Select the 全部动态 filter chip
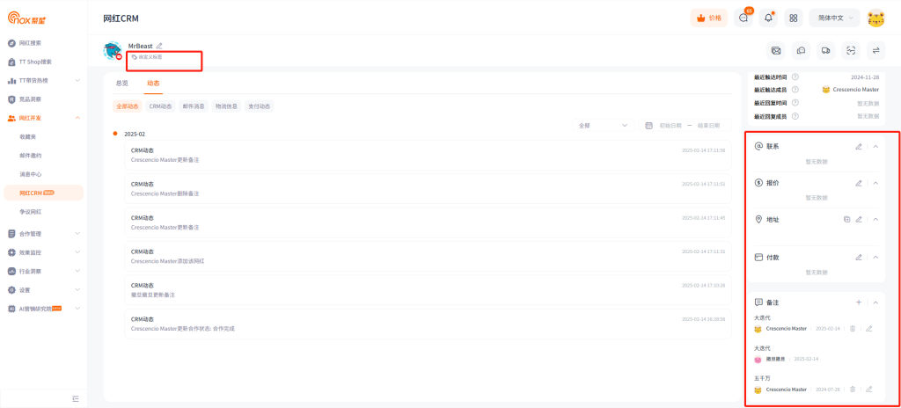This screenshot has width=901, height=408. pyautogui.click(x=128, y=106)
